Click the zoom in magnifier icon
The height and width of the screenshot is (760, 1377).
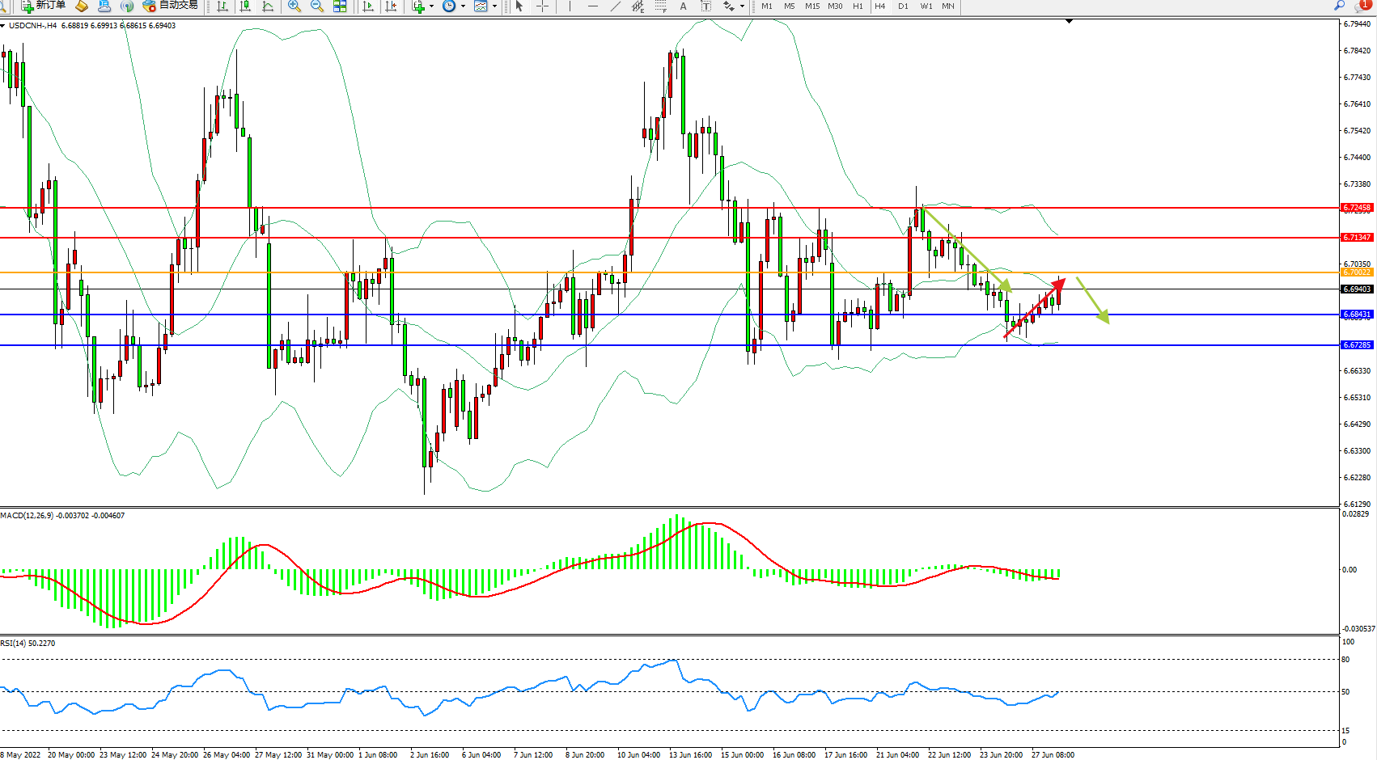tap(294, 6)
